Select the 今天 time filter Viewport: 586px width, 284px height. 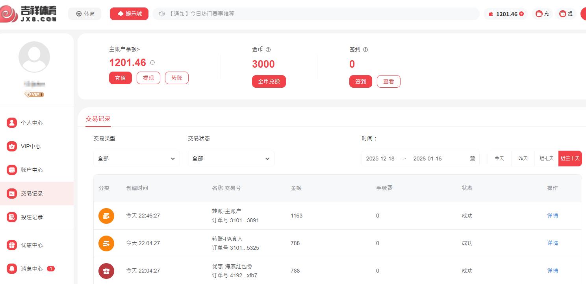point(499,159)
